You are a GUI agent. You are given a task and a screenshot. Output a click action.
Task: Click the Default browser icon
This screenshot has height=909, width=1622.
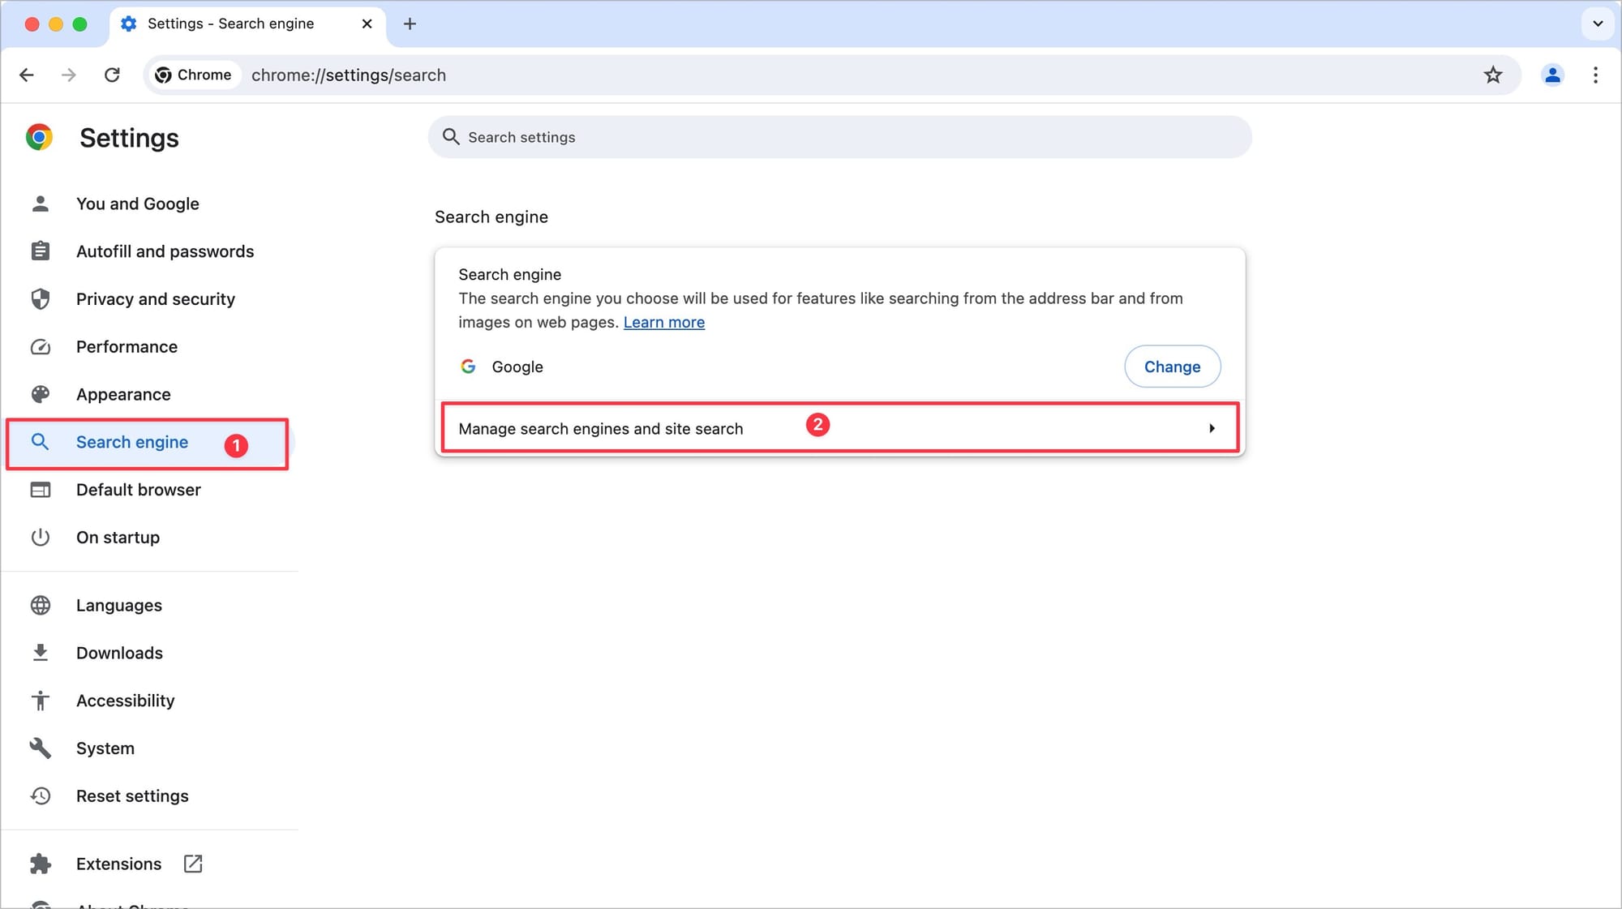click(40, 489)
